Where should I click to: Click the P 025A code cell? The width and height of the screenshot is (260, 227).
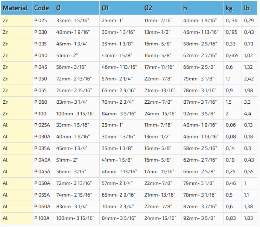42,125
